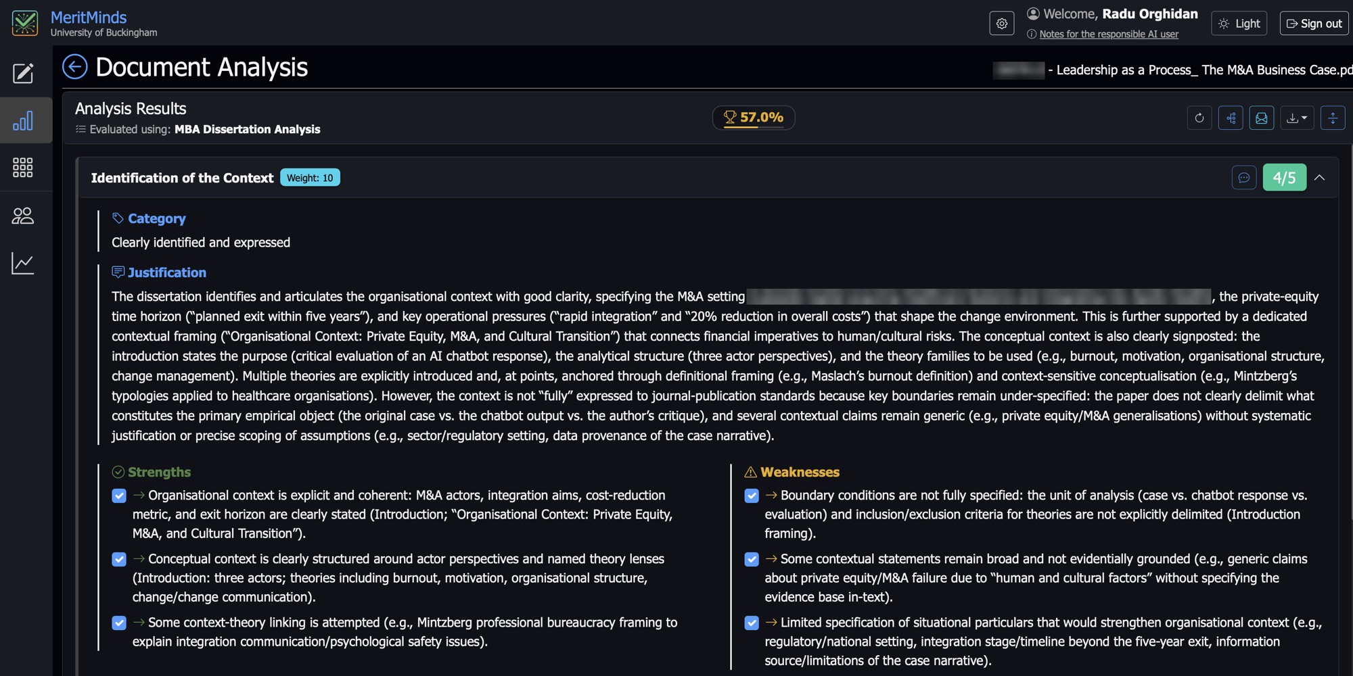Click the MeritMinds logo icon

coord(25,23)
